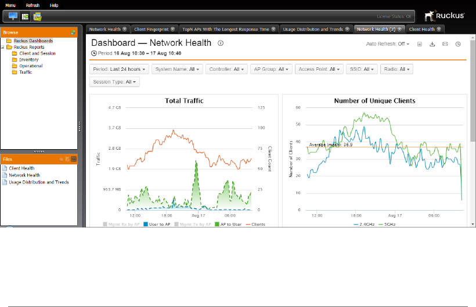Click the faded edit icon in Files header
Screen dimensions: 476x307
pyautogui.click(x=67, y=159)
